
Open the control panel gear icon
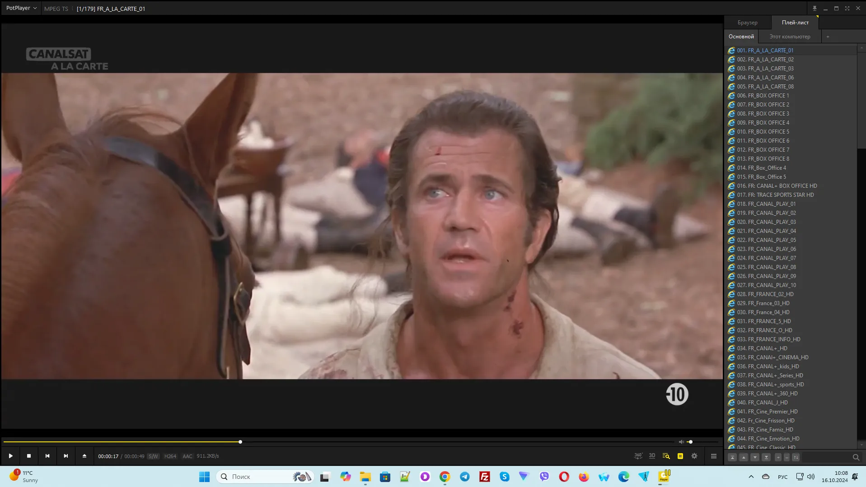[x=694, y=456]
